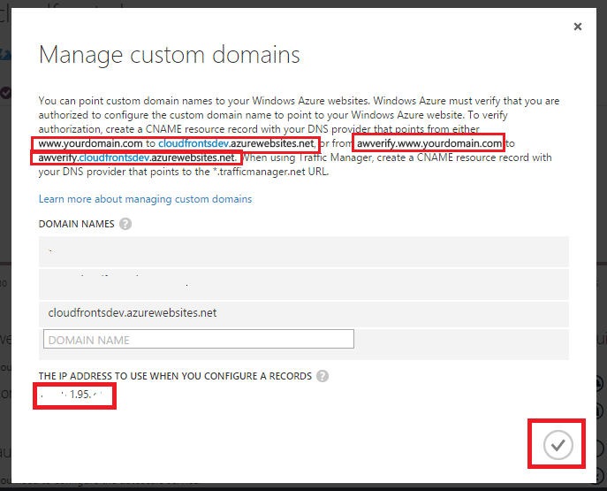
Task: Click the A RECORDS IP address label
Action: (x=175, y=376)
